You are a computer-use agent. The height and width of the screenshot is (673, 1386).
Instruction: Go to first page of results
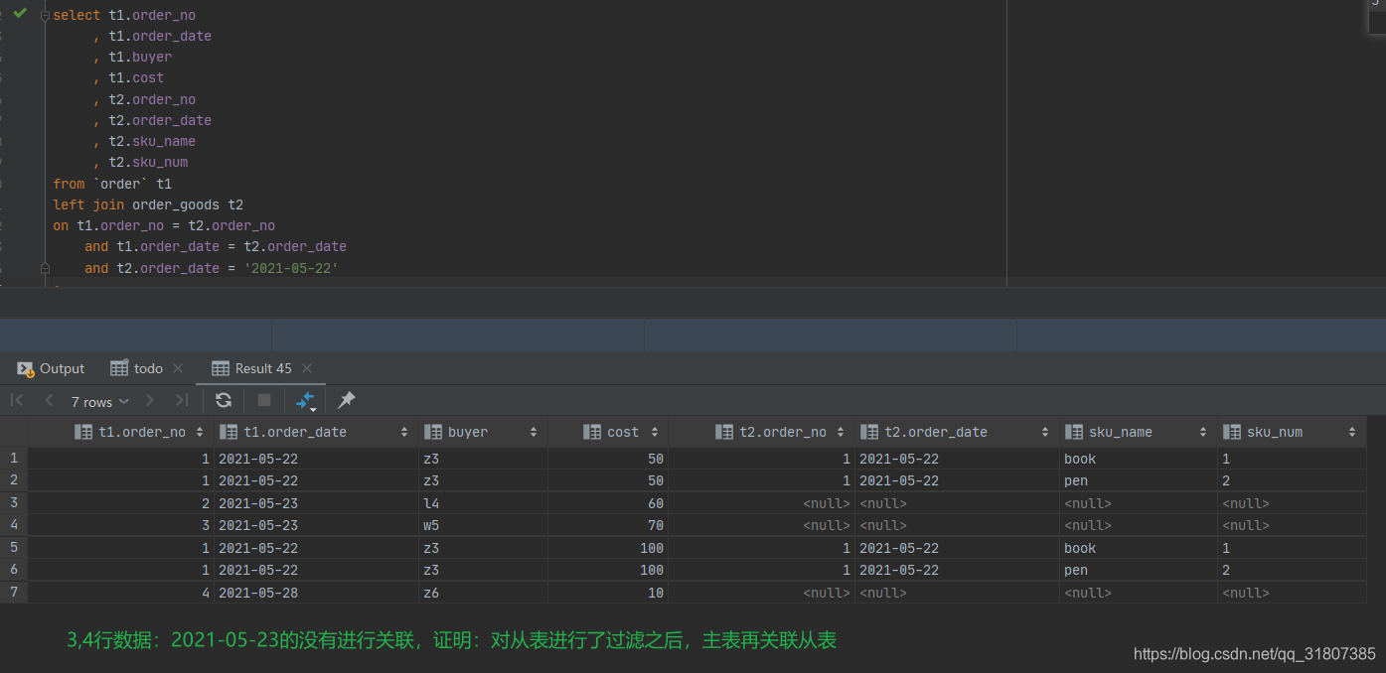pyautogui.click(x=17, y=400)
